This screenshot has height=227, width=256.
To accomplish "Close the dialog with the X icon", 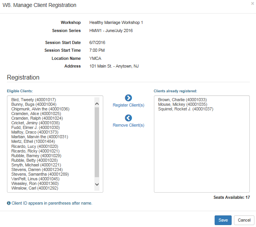I will coord(253,3).
